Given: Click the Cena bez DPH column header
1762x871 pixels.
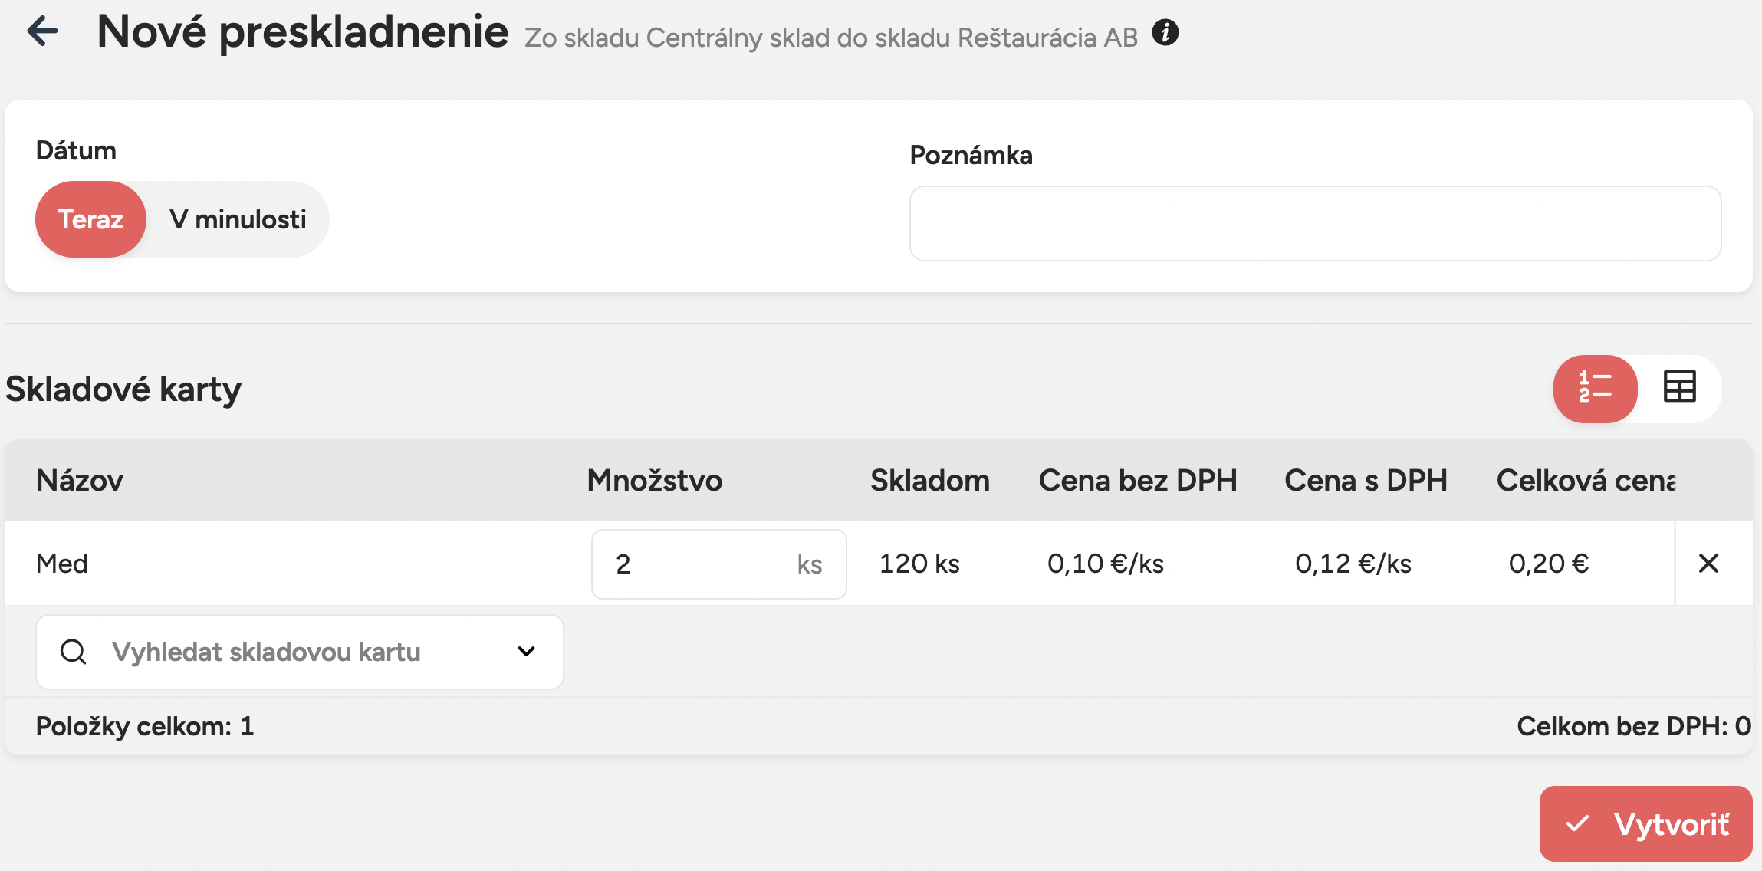Looking at the screenshot, I should 1137,481.
